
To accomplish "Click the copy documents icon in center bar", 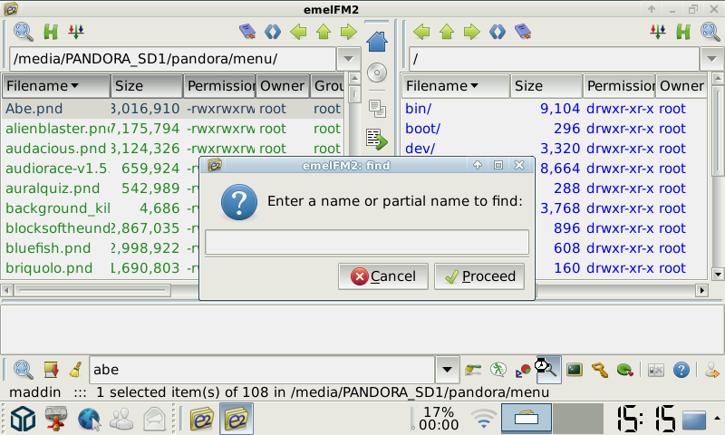I will pyautogui.click(x=377, y=109).
